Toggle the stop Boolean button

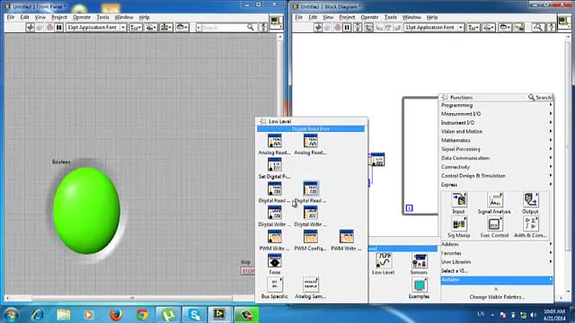[x=248, y=271]
